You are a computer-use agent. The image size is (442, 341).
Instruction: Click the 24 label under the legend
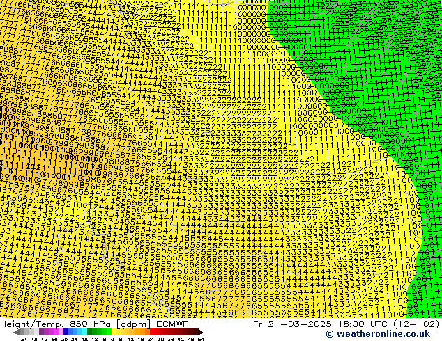pos(151,339)
